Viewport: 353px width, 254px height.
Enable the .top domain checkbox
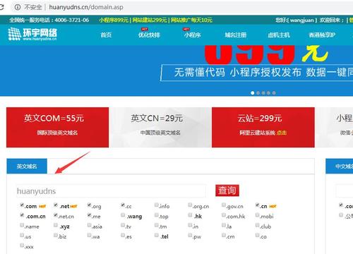point(157,215)
